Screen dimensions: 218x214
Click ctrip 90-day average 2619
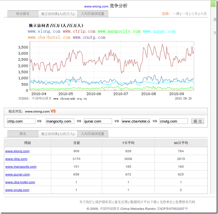pyautogui.click(x=181, y=159)
